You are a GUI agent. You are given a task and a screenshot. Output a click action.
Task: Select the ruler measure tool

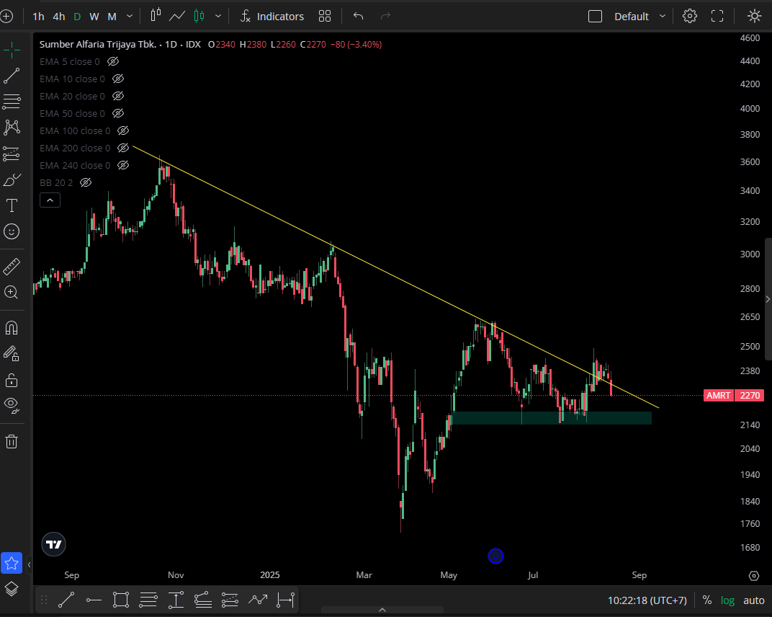coord(12,267)
